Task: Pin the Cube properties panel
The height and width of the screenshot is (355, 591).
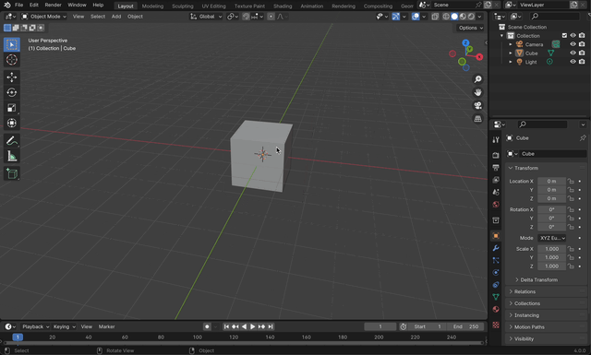Action: click(x=583, y=137)
